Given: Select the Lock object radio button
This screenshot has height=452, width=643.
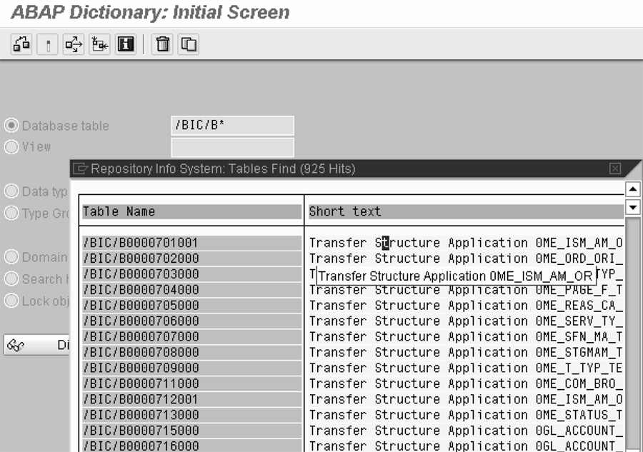Looking at the screenshot, I should [11, 301].
